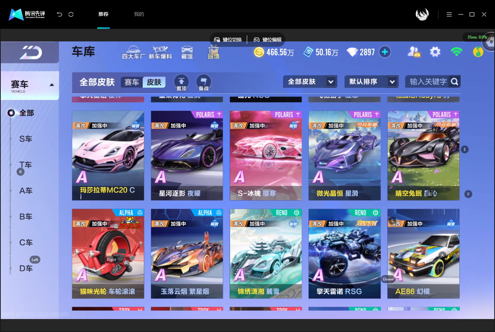Open the user avatar profile

[422, 14]
